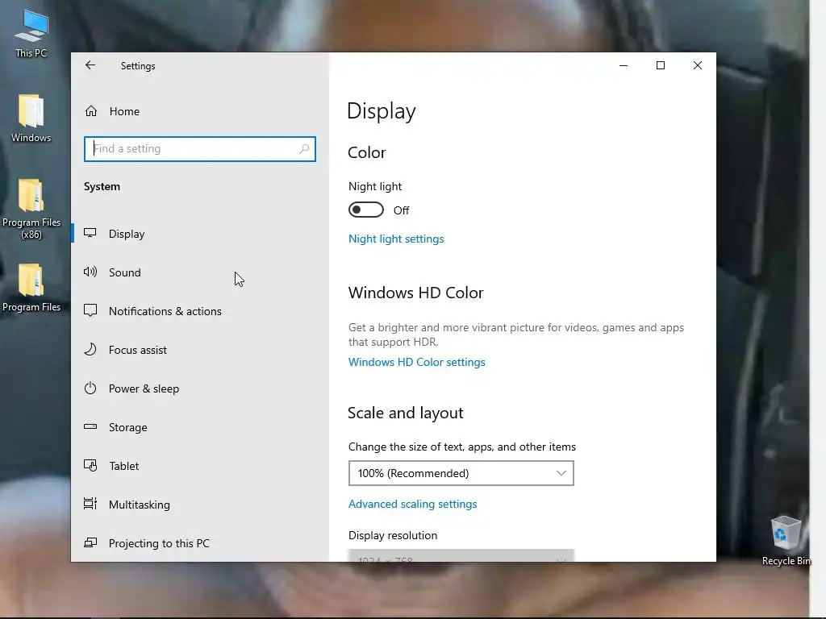Select This PC desktop icon
The width and height of the screenshot is (826, 619).
pyautogui.click(x=31, y=33)
